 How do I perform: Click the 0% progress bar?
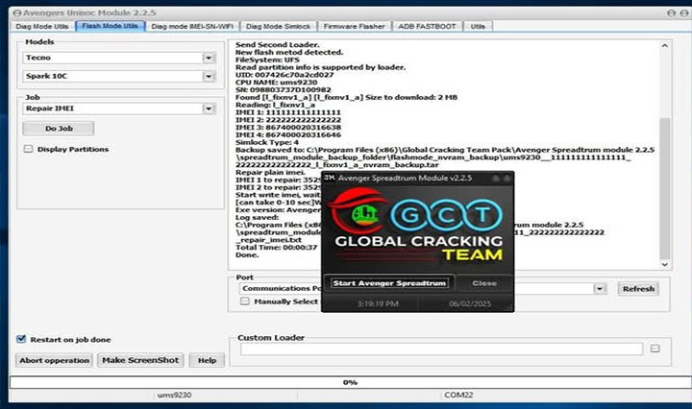(350, 382)
